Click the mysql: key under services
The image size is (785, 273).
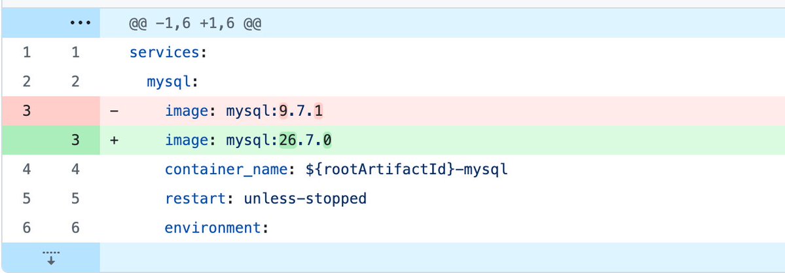pyautogui.click(x=173, y=81)
